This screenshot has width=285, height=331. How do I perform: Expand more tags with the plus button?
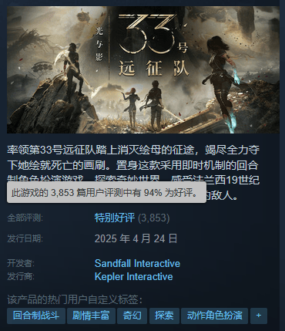[x=259, y=316]
